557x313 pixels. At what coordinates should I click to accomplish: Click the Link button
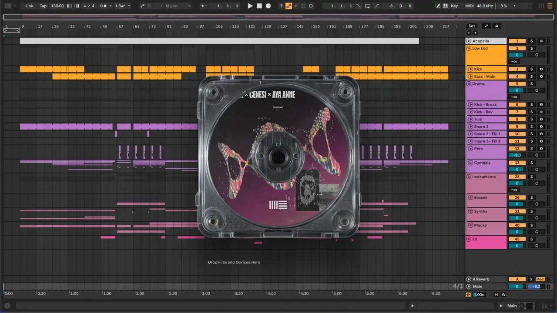click(29, 6)
